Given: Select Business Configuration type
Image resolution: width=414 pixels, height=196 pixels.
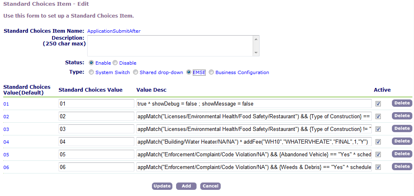Looking at the screenshot, I should pos(211,72).
